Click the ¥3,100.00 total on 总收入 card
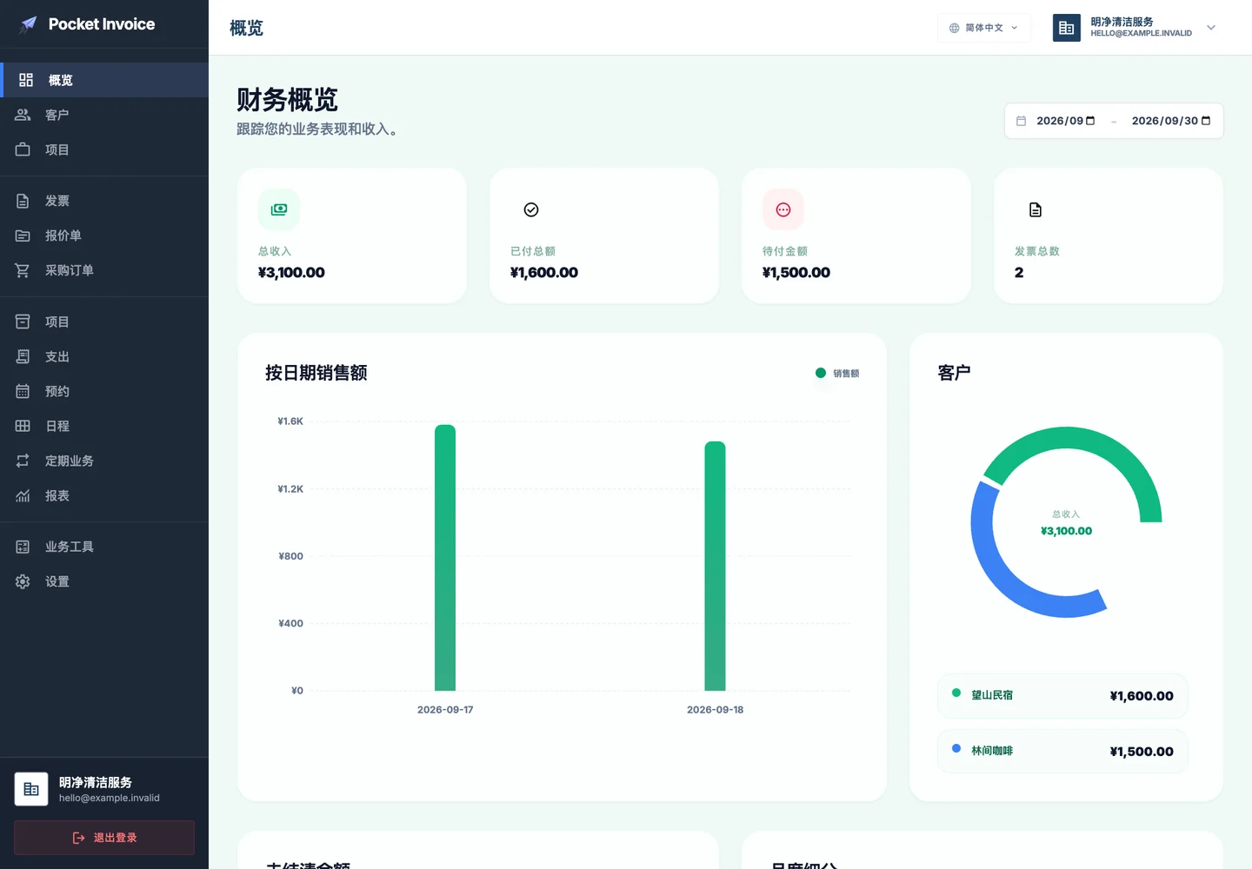 291,272
